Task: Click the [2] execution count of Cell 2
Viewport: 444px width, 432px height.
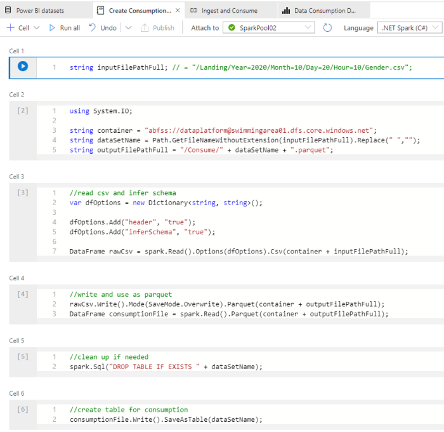Action: click(23, 111)
